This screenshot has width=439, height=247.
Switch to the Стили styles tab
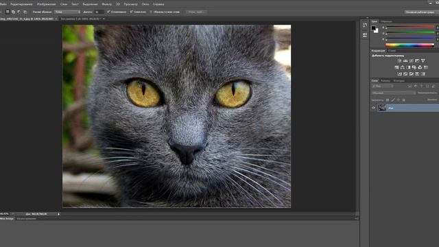392,51
